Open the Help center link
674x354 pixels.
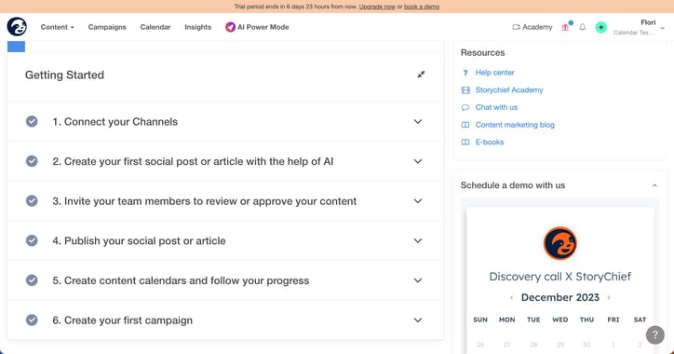[494, 73]
